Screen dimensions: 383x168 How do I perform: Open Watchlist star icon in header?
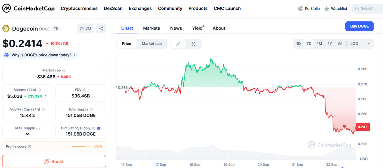coord(327,9)
